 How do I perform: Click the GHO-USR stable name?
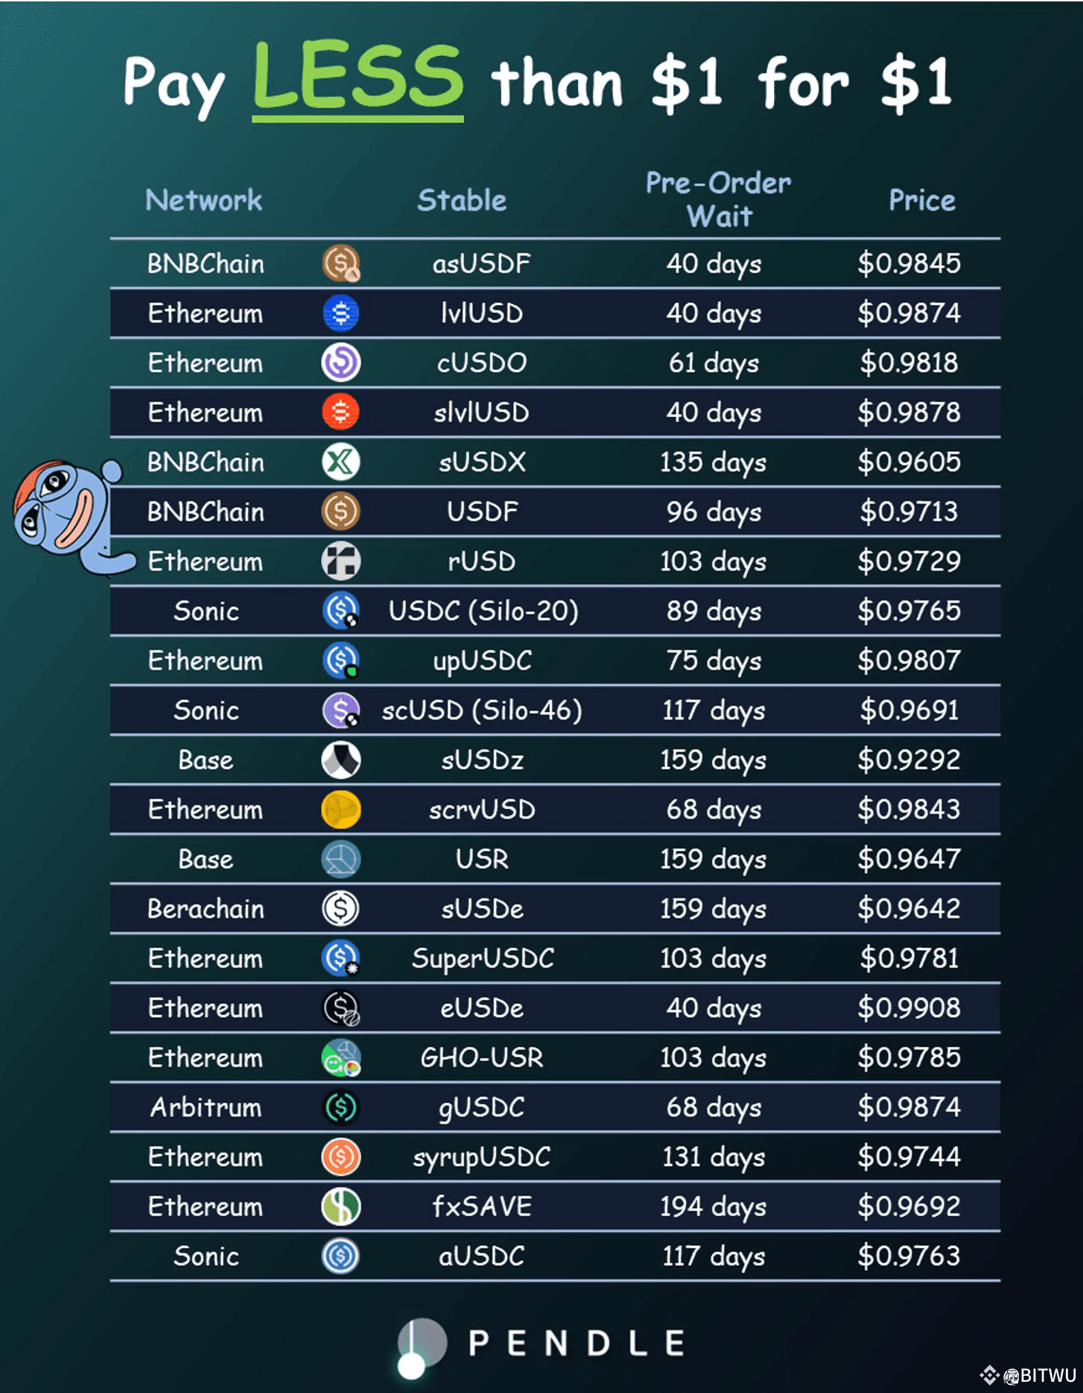point(482,1058)
